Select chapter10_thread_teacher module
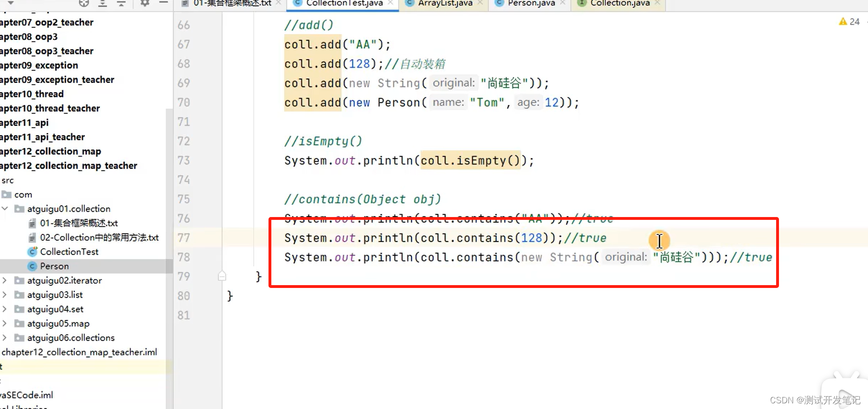This screenshot has height=409, width=868. point(50,108)
